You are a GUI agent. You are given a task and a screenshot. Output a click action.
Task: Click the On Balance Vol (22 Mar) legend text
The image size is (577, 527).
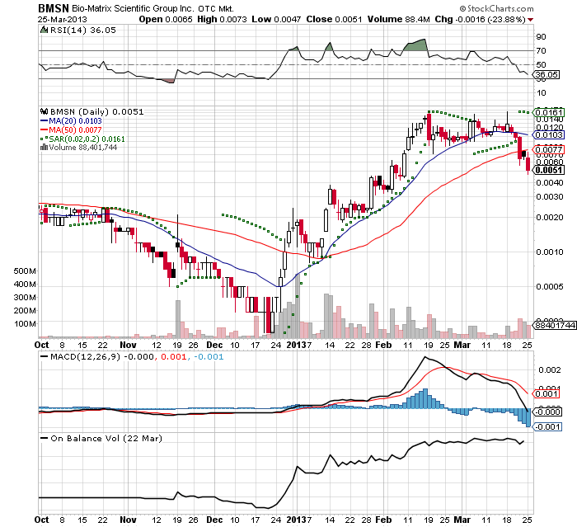tap(106, 438)
